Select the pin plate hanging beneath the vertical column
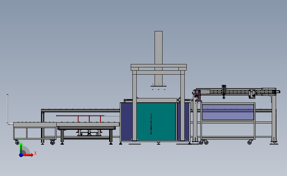The width and height of the screenshot is (287, 176). click(x=159, y=86)
